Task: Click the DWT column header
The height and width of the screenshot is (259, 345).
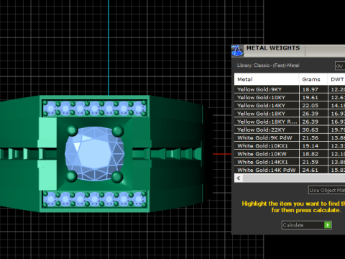Action: [336, 79]
